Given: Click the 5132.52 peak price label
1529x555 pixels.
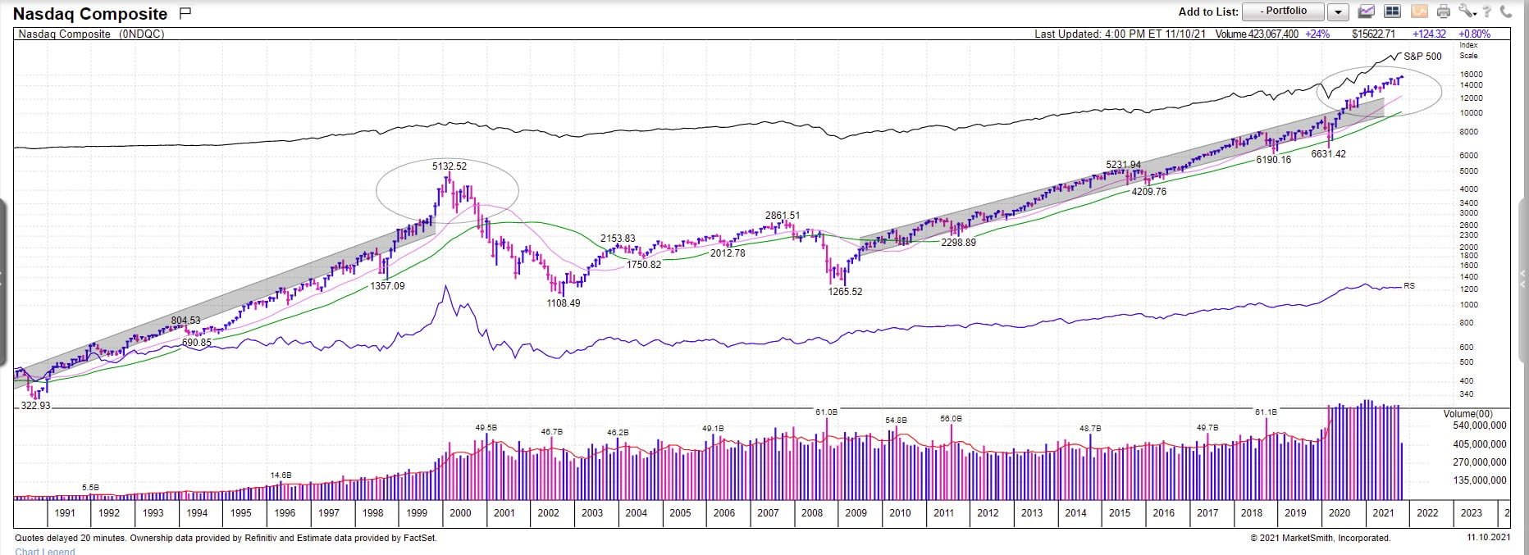Looking at the screenshot, I should pos(450,166).
